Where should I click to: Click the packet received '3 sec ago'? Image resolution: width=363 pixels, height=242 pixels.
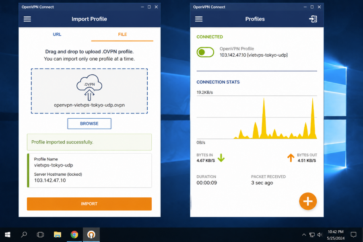click(x=262, y=183)
